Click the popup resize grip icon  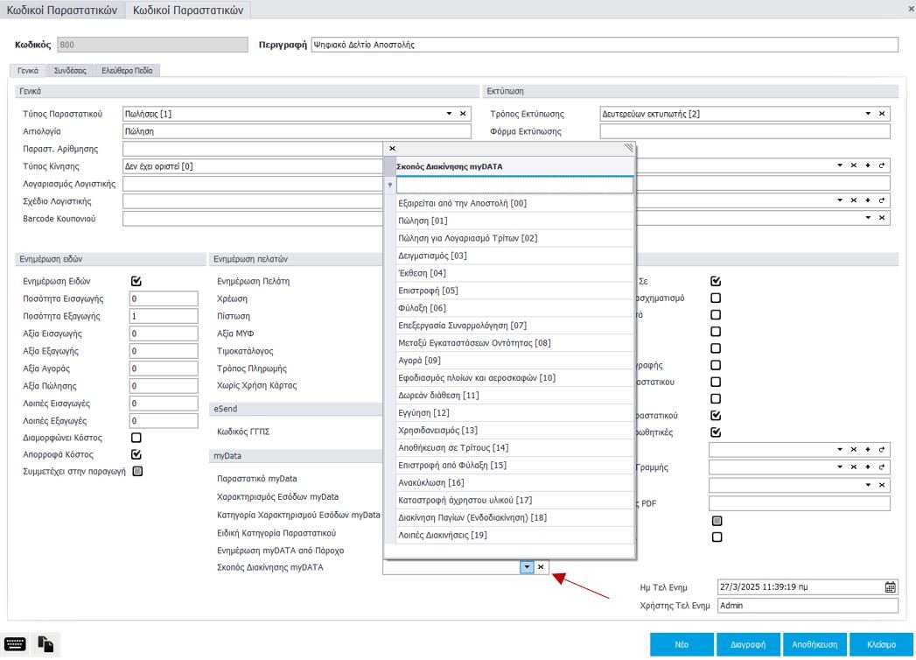(628, 148)
